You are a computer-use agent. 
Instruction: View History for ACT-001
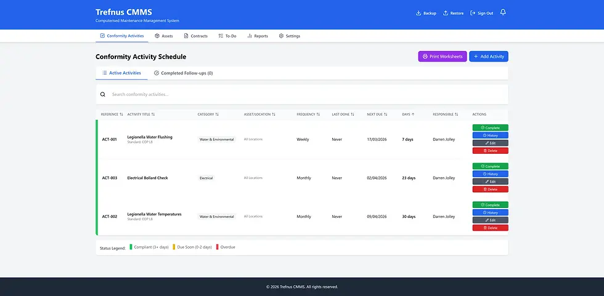tap(491, 135)
